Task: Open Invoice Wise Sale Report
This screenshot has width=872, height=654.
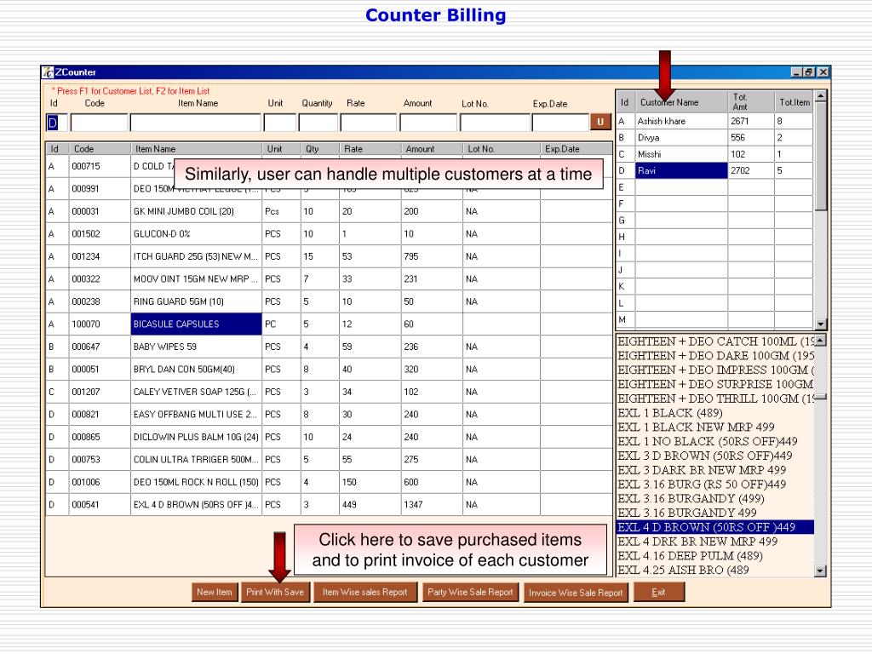Action: pos(576,593)
